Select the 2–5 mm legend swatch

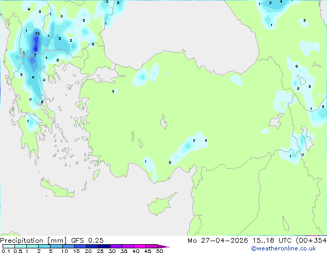click(x=44, y=246)
